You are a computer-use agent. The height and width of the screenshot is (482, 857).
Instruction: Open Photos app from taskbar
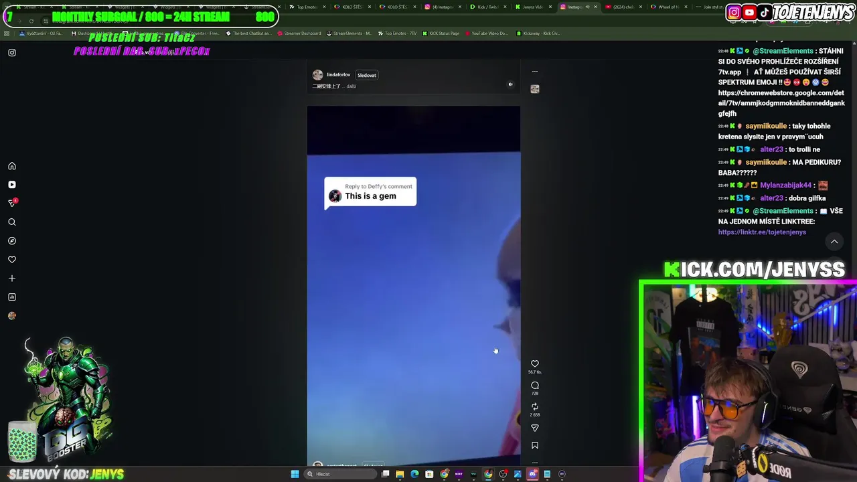[518, 474]
